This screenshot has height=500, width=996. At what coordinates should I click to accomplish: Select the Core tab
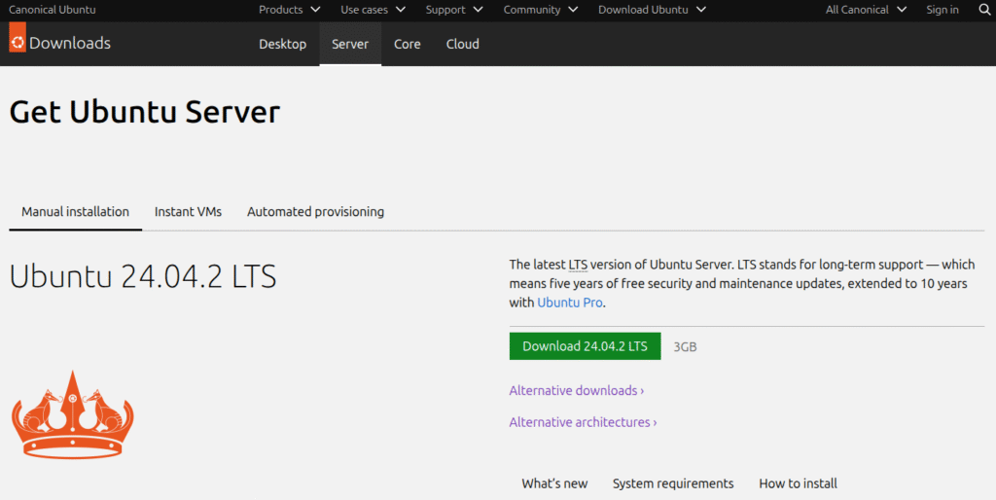pyautogui.click(x=407, y=44)
